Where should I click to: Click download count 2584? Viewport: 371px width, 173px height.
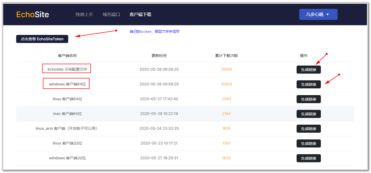pos(226,99)
